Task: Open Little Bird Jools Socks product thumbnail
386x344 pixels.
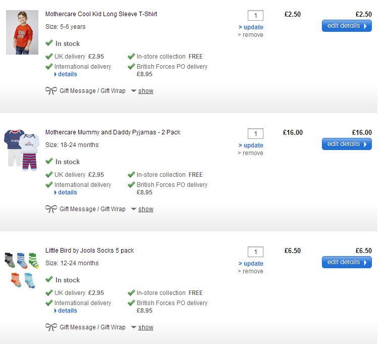Action: pyautogui.click(x=22, y=270)
